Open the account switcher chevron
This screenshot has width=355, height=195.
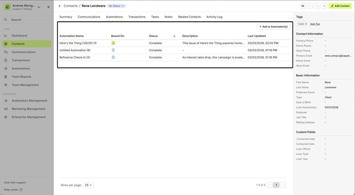[x=39, y=7]
